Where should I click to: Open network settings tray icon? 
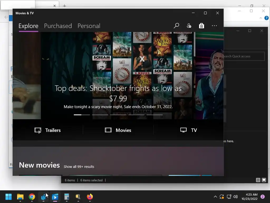(229, 197)
